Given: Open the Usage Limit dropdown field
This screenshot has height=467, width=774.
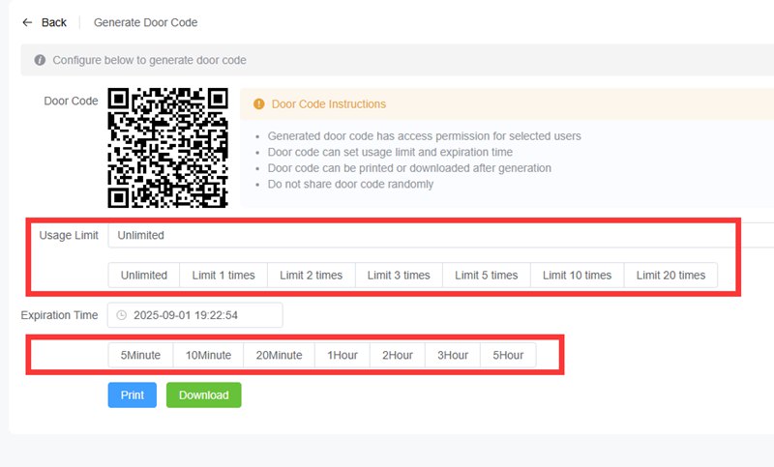Looking at the screenshot, I should click(435, 235).
